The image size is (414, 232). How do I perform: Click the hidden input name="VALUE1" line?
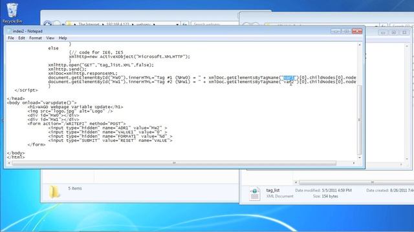(x=108, y=132)
